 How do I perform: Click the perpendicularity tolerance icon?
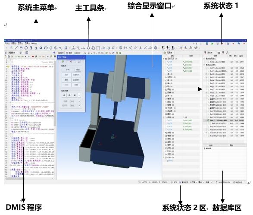click(x=141, y=47)
